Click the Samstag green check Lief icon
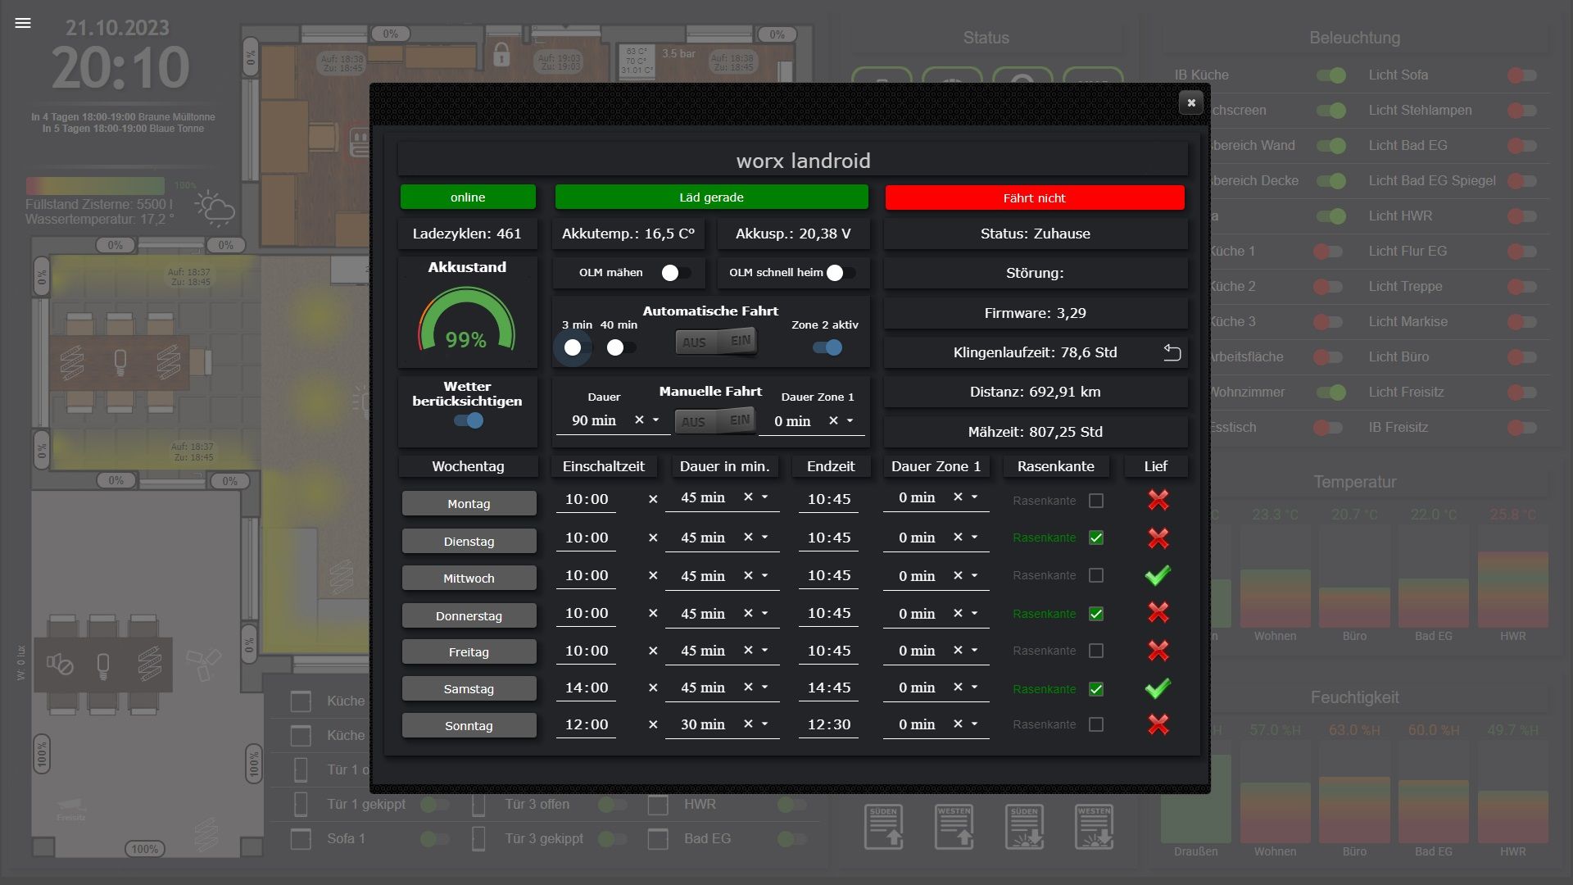The image size is (1573, 885). coord(1158,688)
